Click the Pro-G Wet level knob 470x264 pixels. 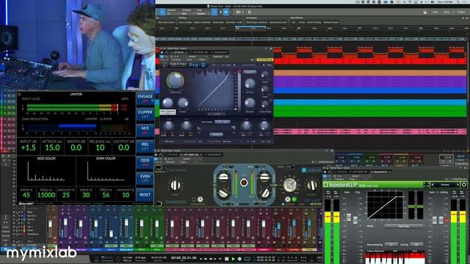247,125
